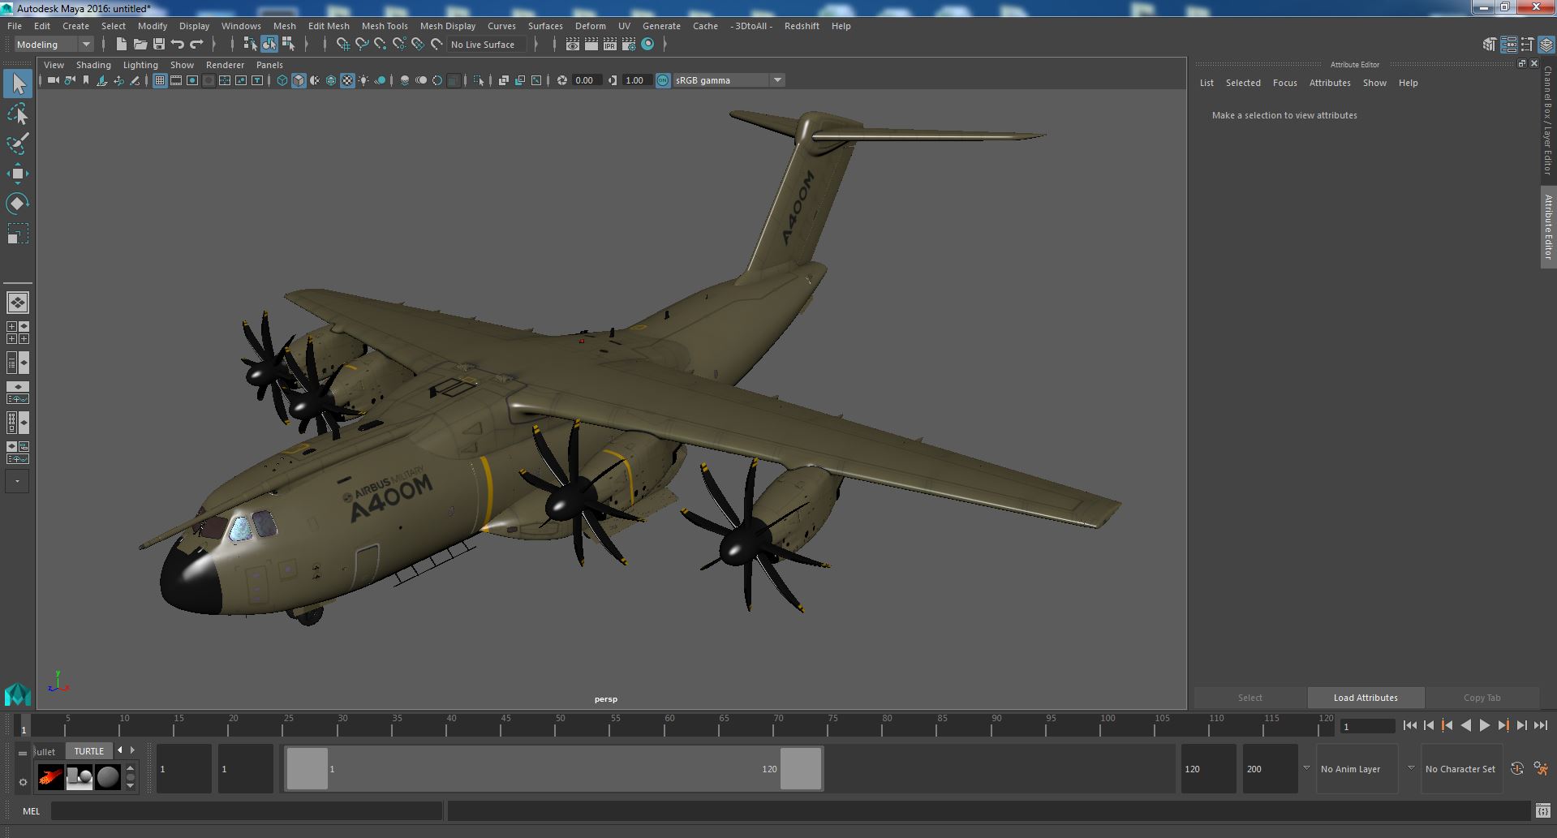The image size is (1557, 838).
Task: Click the TURTLE shelf sphere icon
Action: coord(107,777)
